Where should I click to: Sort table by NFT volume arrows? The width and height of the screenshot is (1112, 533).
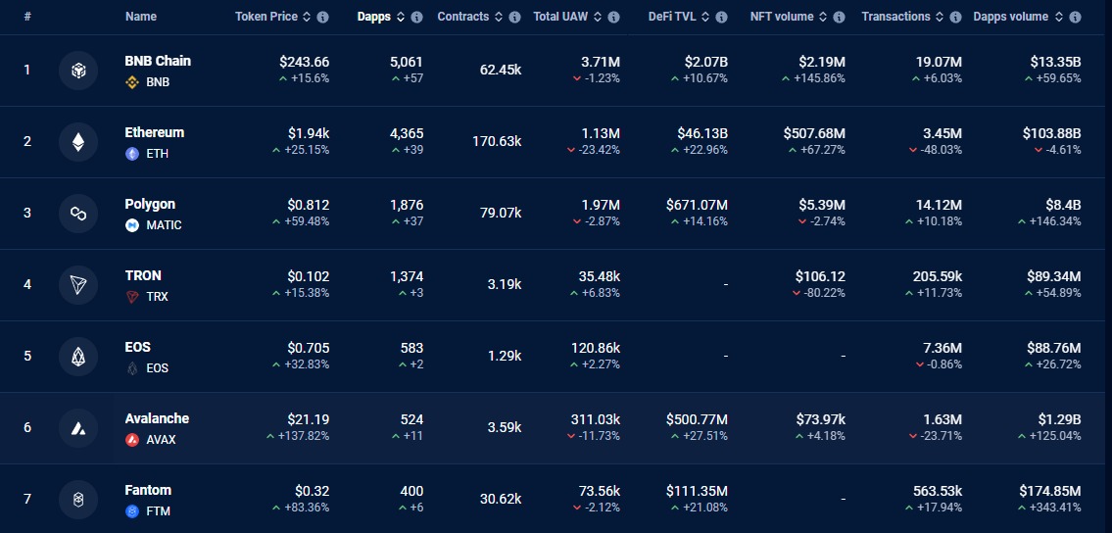click(823, 17)
